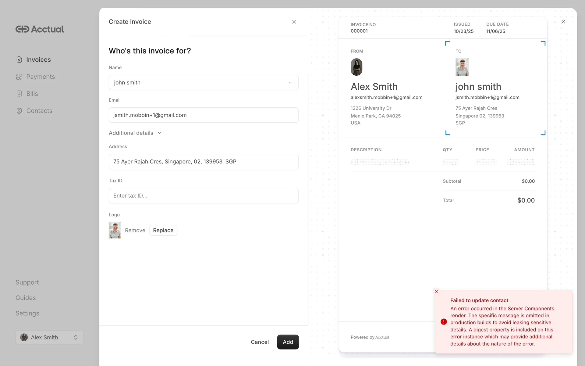Open the Support menu item

(27, 282)
